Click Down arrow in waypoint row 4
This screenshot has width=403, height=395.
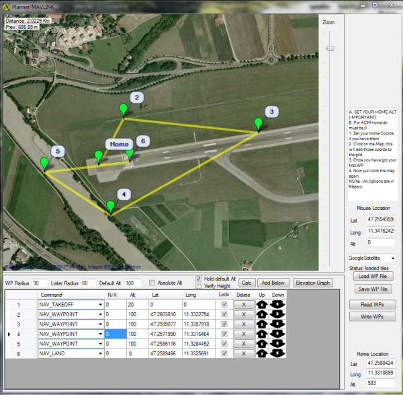pyautogui.click(x=277, y=334)
